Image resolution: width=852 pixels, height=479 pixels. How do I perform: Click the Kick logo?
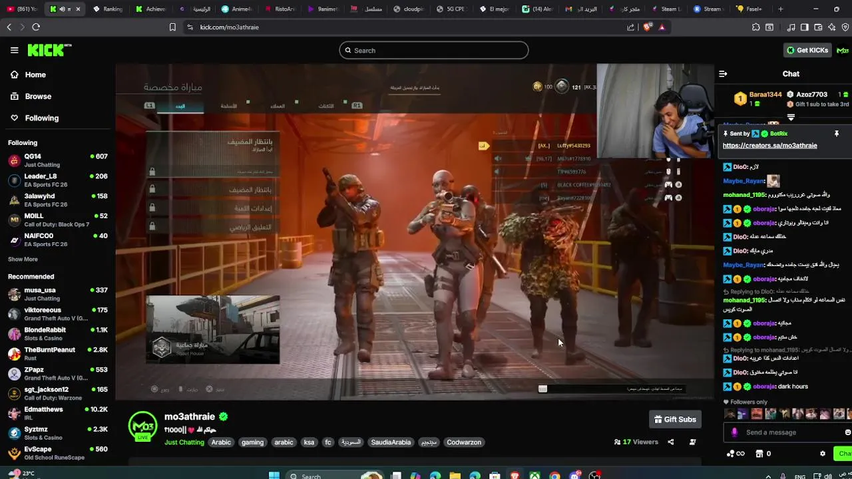click(49, 50)
